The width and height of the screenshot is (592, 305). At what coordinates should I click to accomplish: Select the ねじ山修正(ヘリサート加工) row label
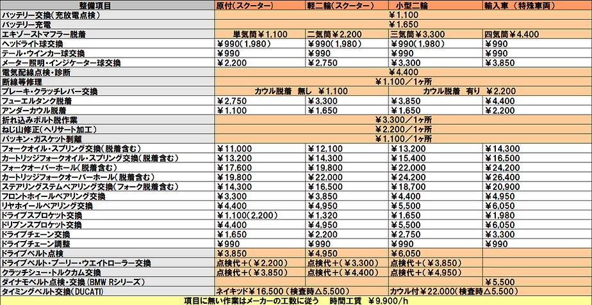(107, 129)
